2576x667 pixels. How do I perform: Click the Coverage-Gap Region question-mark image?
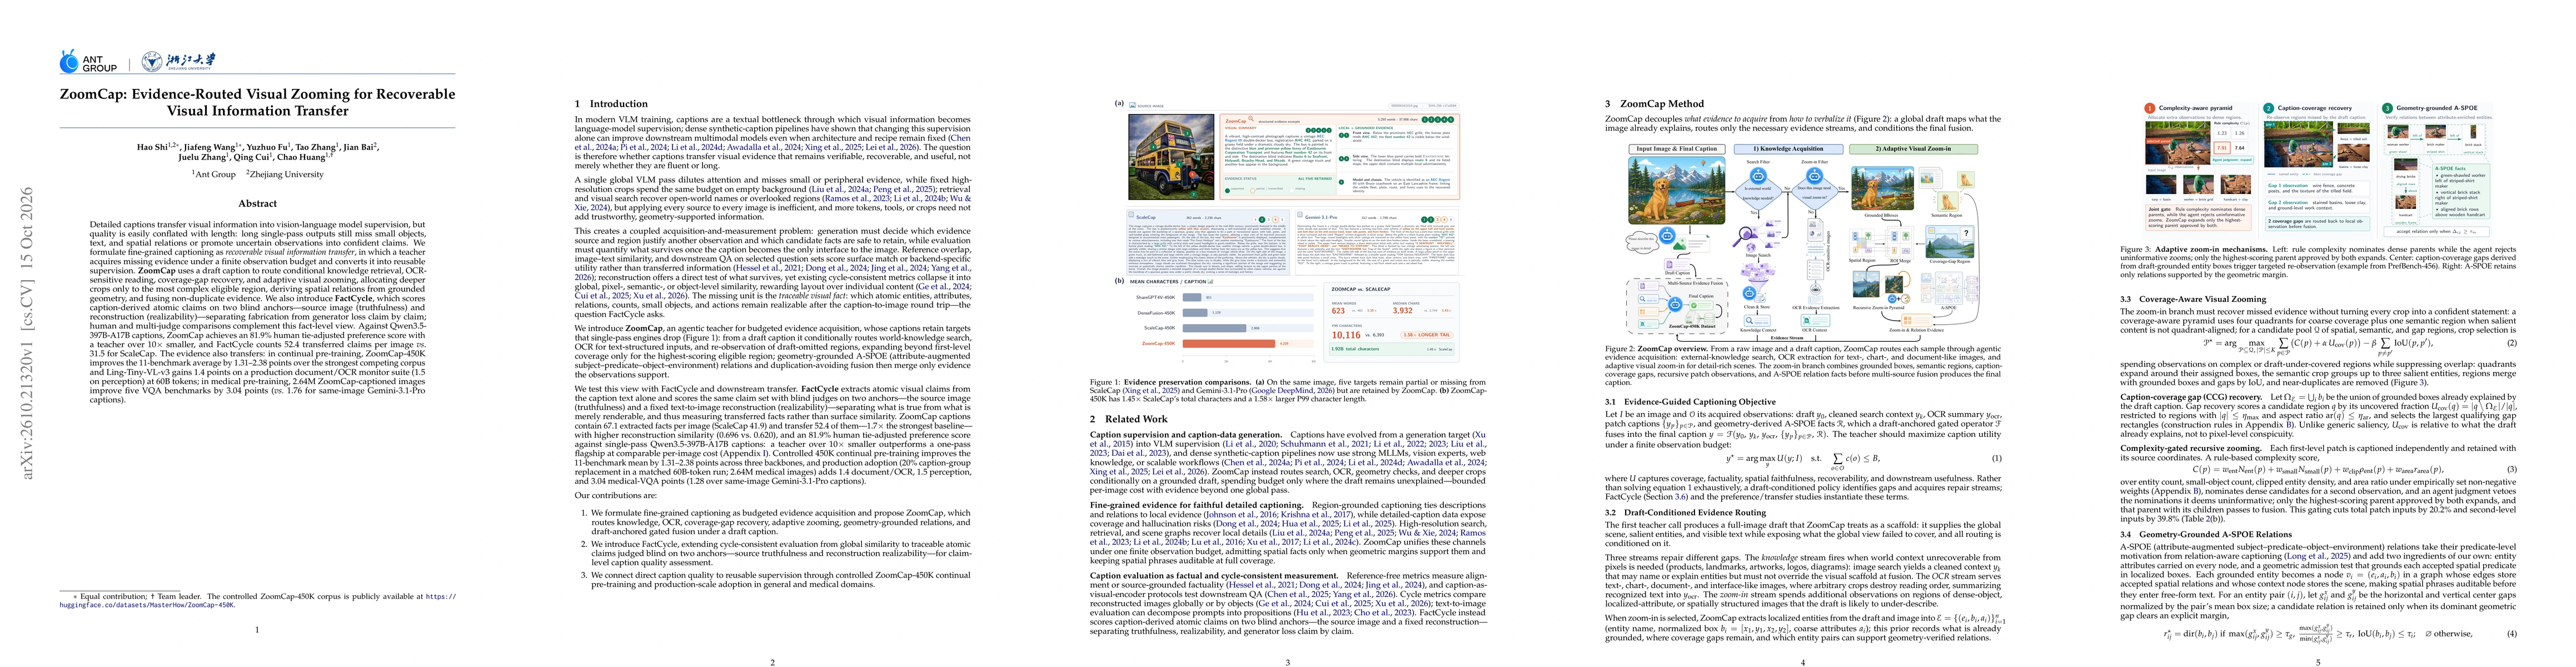pos(1950,242)
